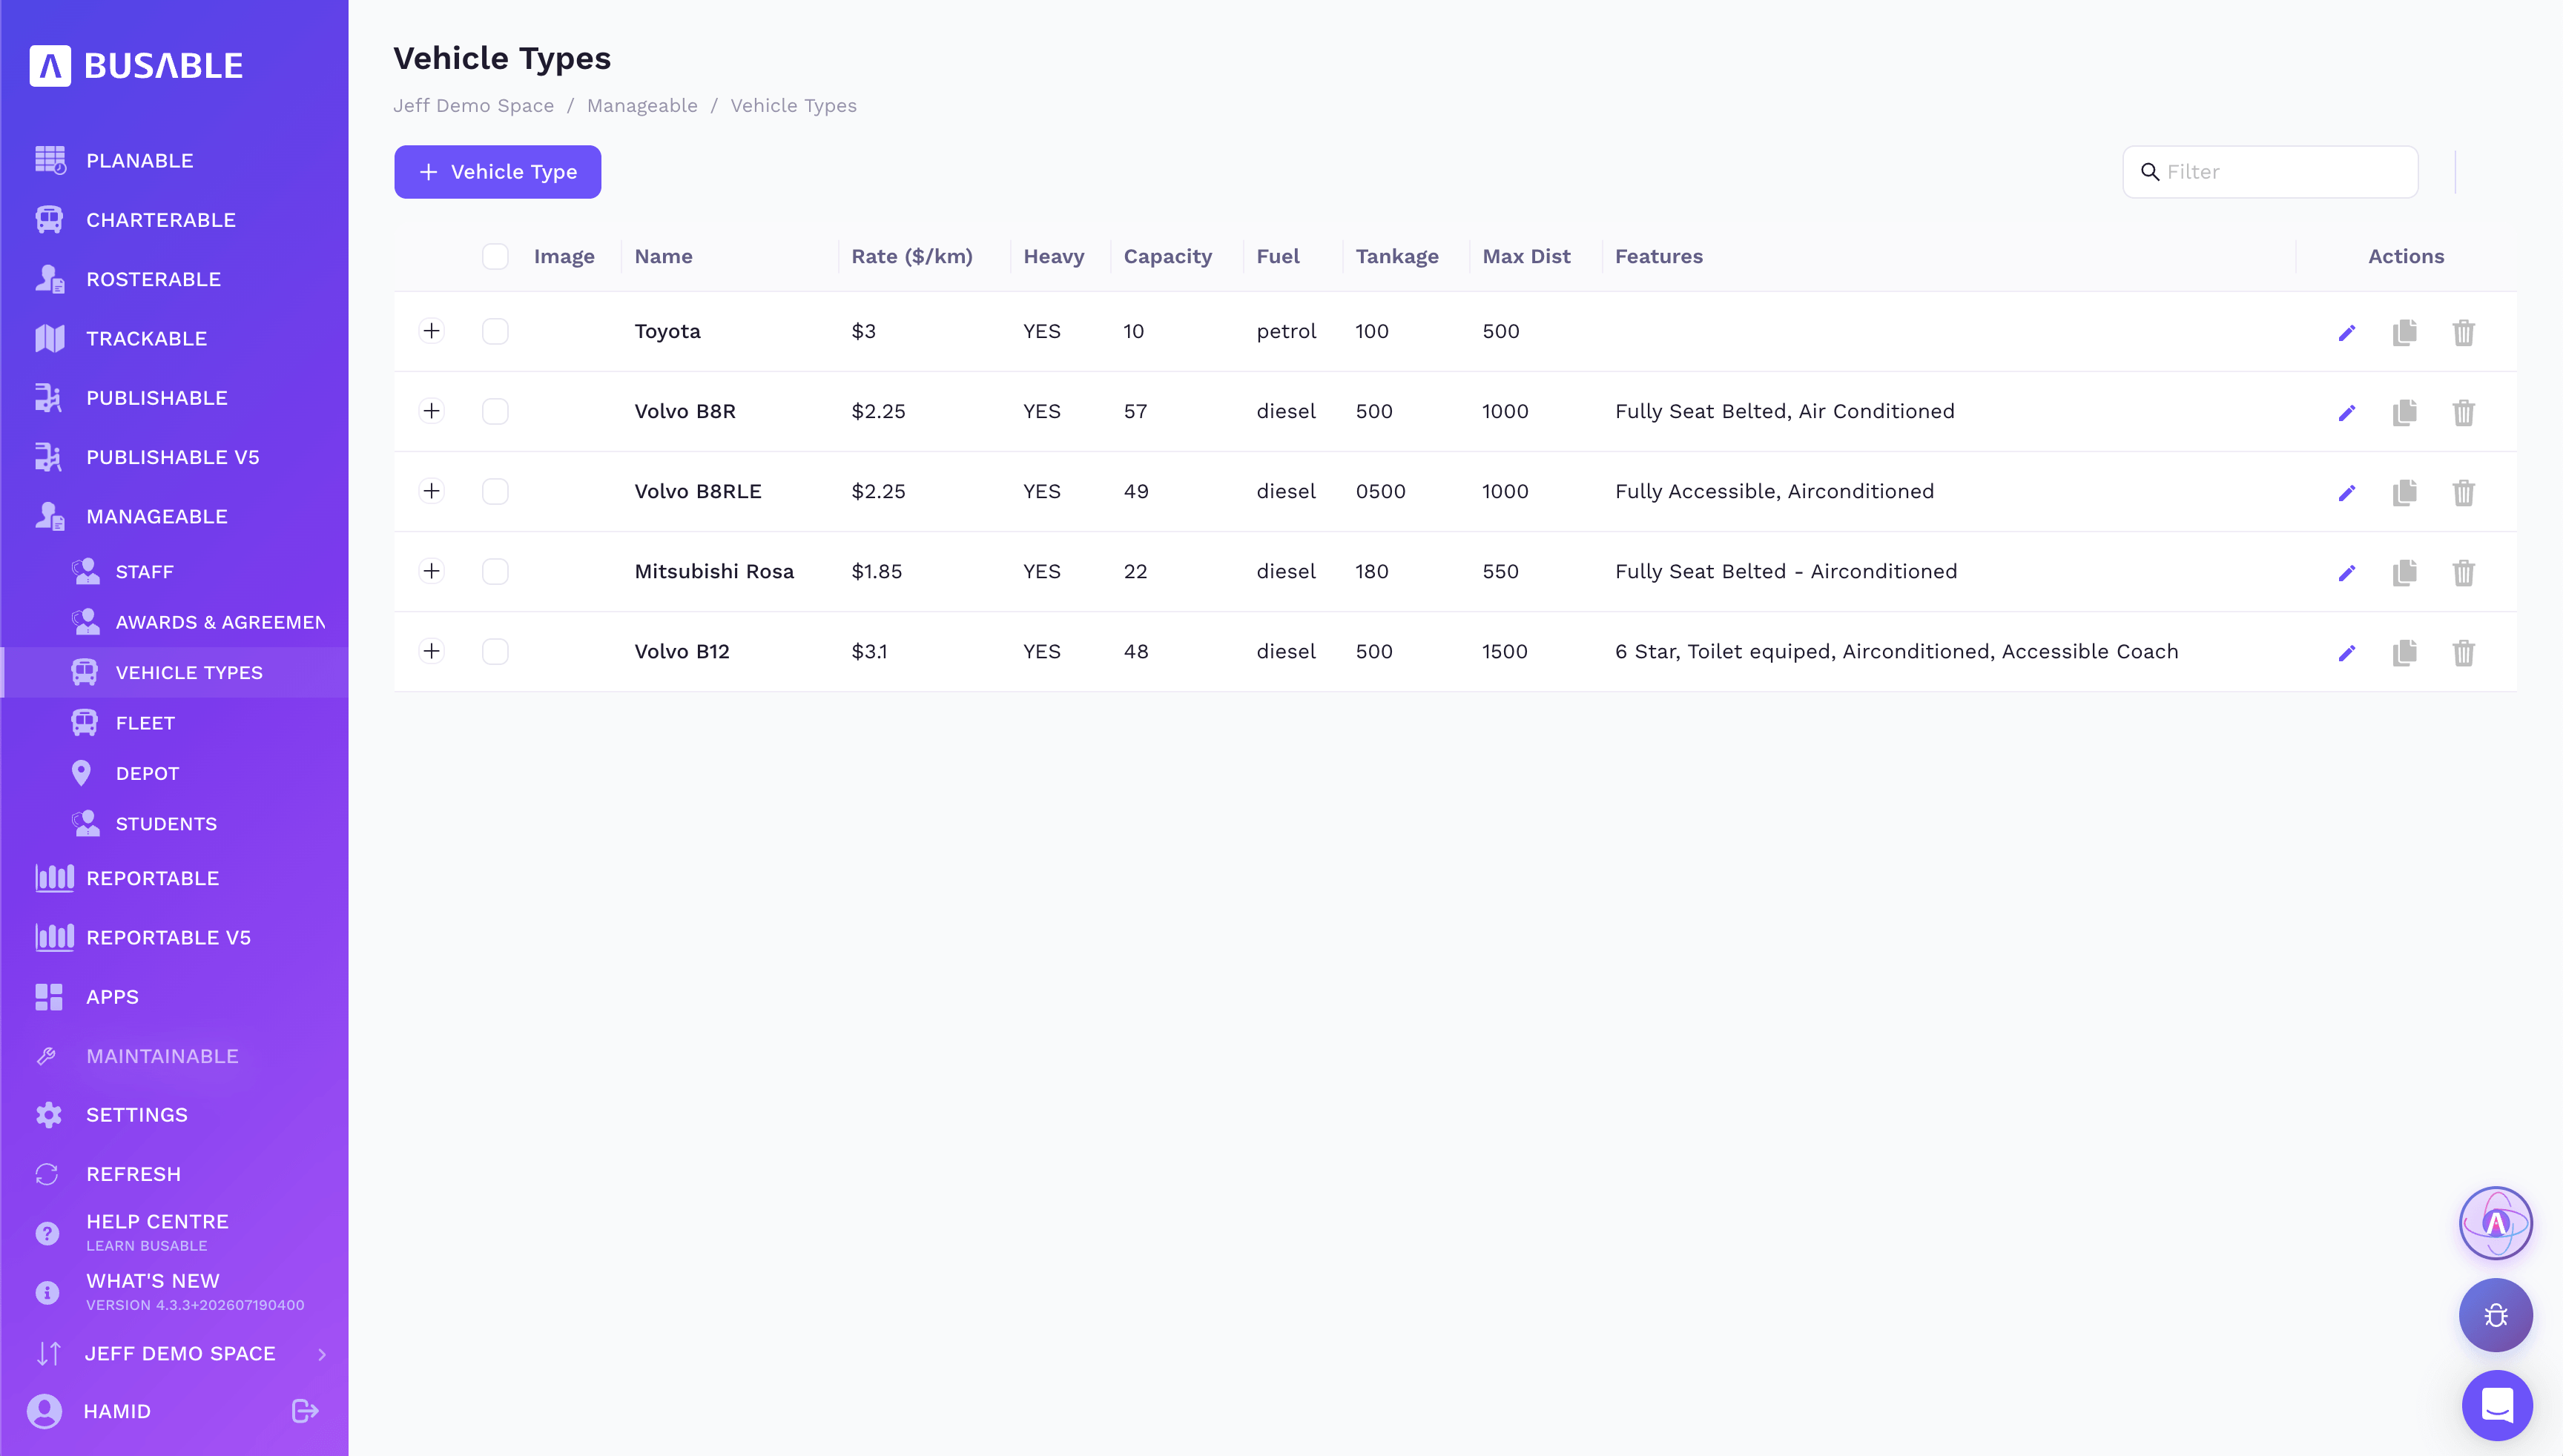Open the Depot submenu item
The height and width of the screenshot is (1456, 2563).
pyautogui.click(x=147, y=773)
